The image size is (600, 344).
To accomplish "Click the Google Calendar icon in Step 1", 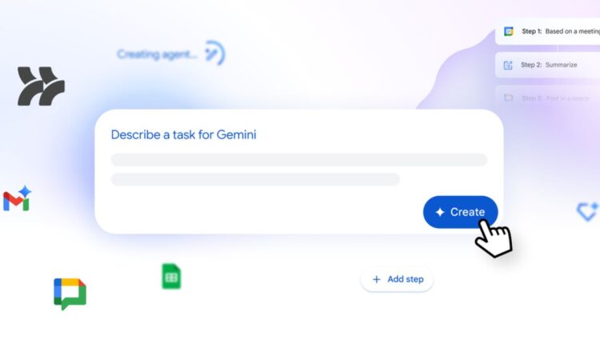I will [x=509, y=31].
